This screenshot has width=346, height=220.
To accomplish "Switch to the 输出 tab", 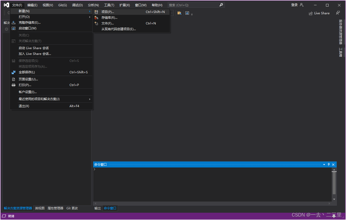I will click(x=98, y=208).
